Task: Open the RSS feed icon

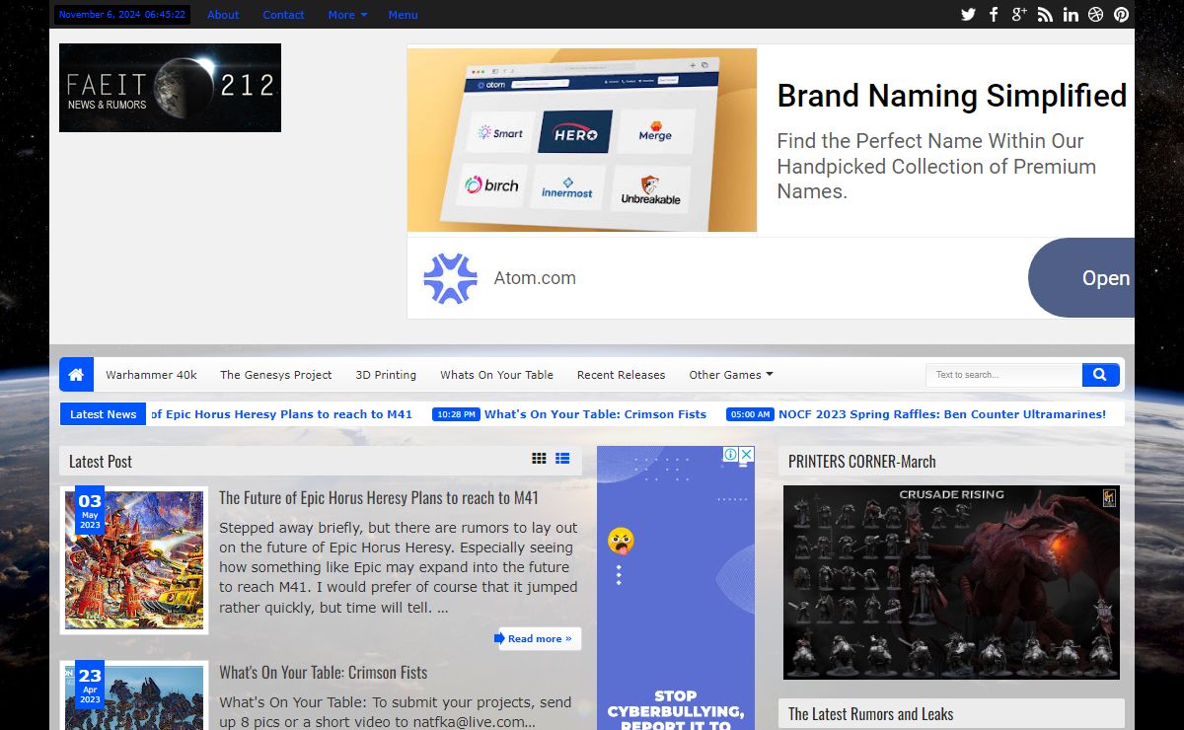Action: point(1045,15)
